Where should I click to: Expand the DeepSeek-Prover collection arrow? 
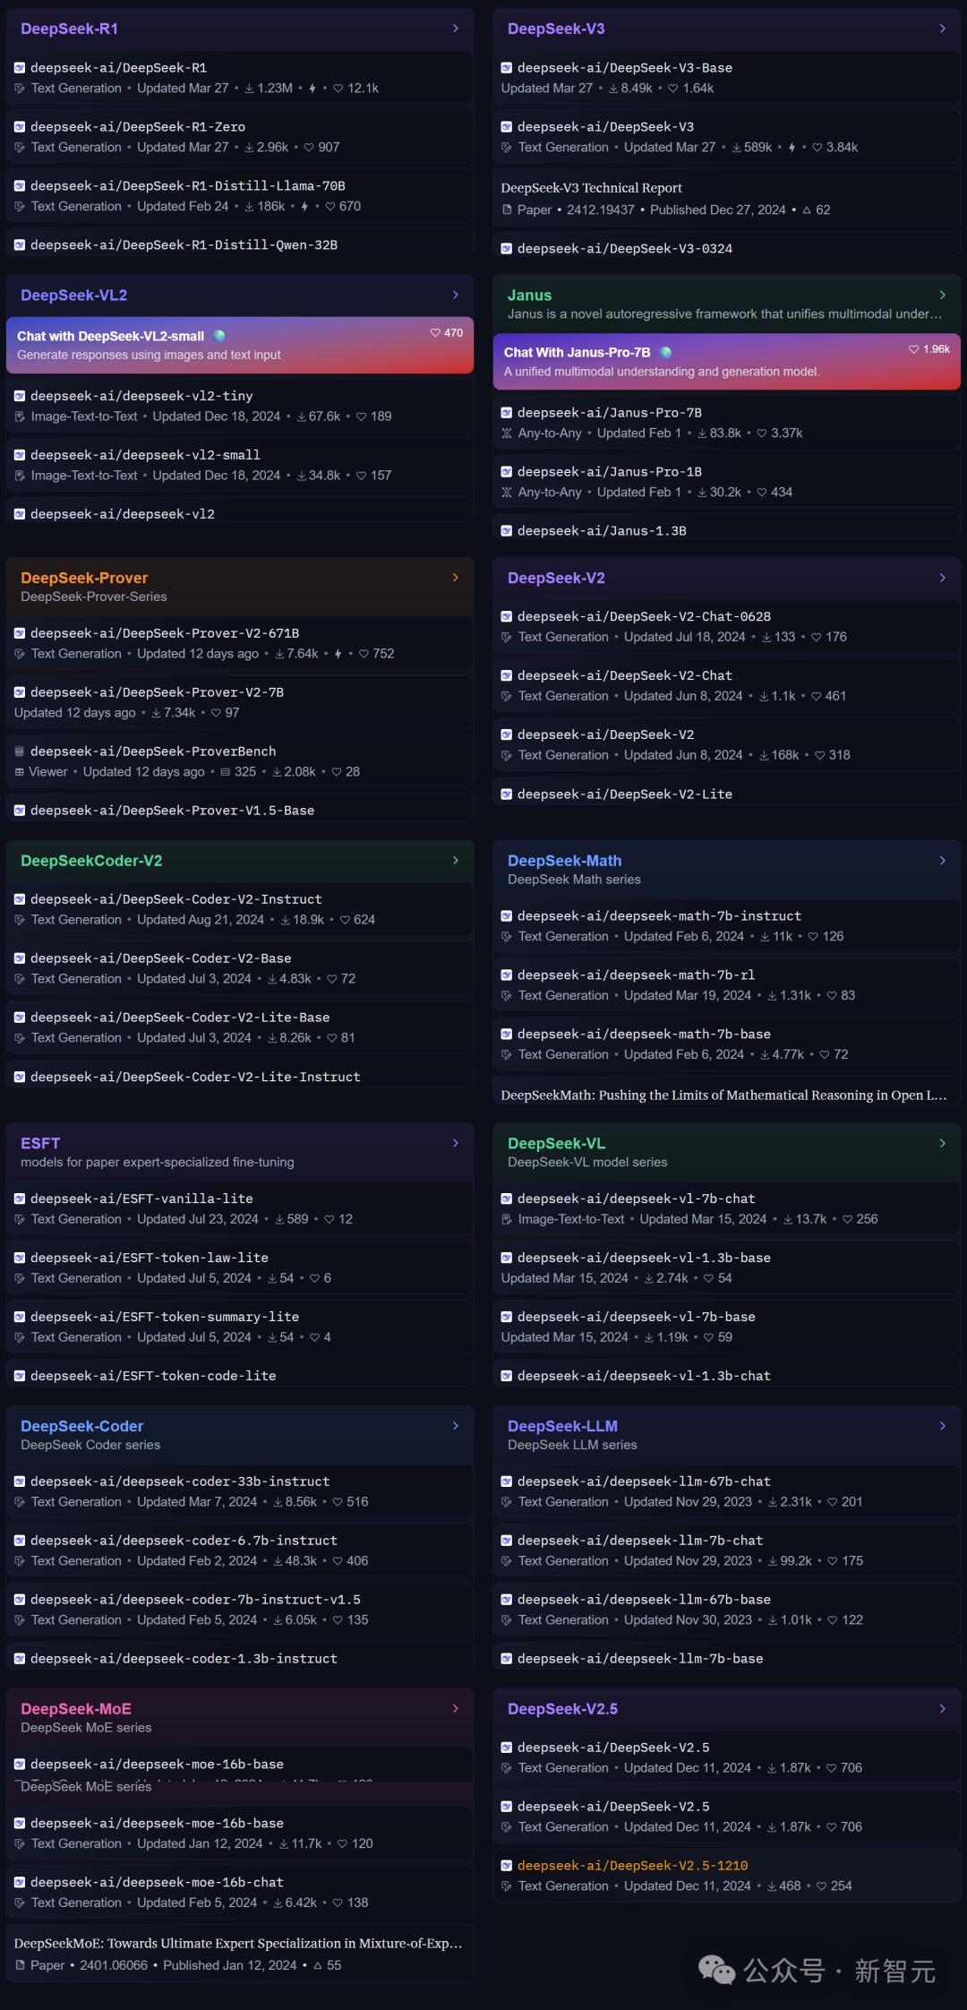point(455,578)
